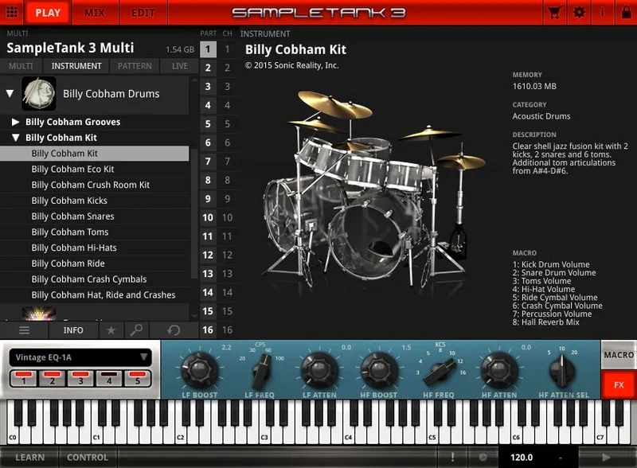Toggle the FX panel button

(619, 384)
